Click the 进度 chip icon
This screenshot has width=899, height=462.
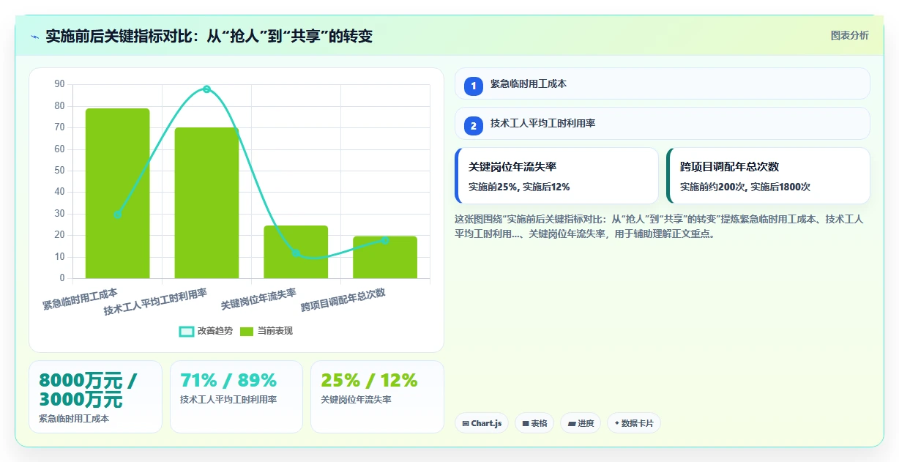pyautogui.click(x=571, y=423)
